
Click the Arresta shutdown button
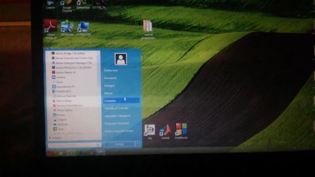tap(119, 144)
